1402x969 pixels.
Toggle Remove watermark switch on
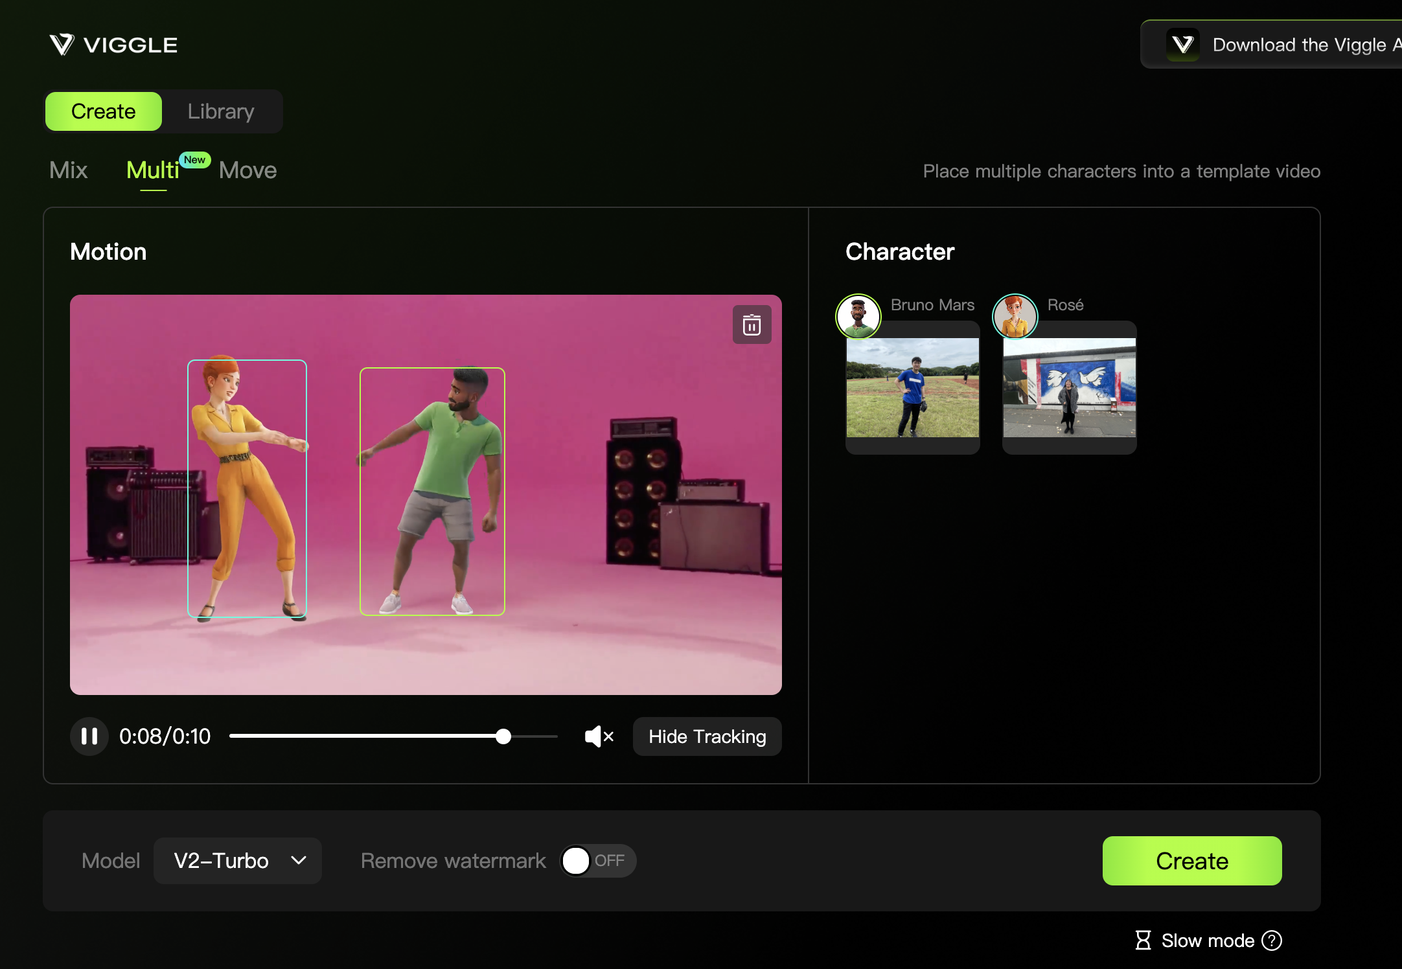(x=597, y=861)
